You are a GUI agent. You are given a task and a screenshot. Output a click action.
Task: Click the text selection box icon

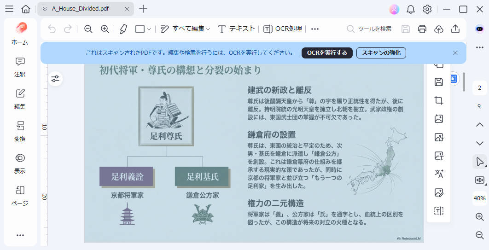point(439,211)
